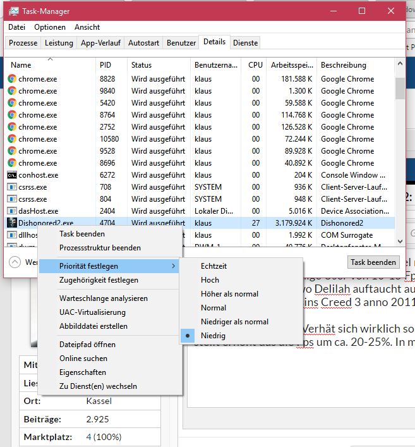
Task: Switch to the App-Verlauf tab
Action: point(100,43)
